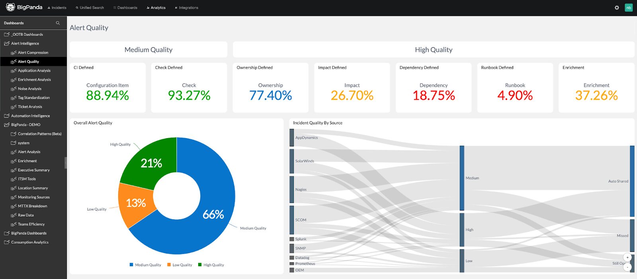Open Integrations from the top navigation

[x=187, y=8]
